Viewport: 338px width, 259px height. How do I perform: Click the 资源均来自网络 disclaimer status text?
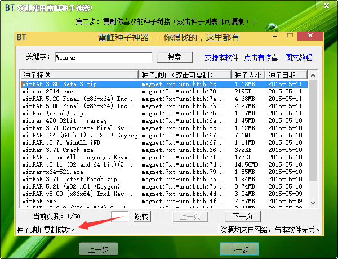270,230
